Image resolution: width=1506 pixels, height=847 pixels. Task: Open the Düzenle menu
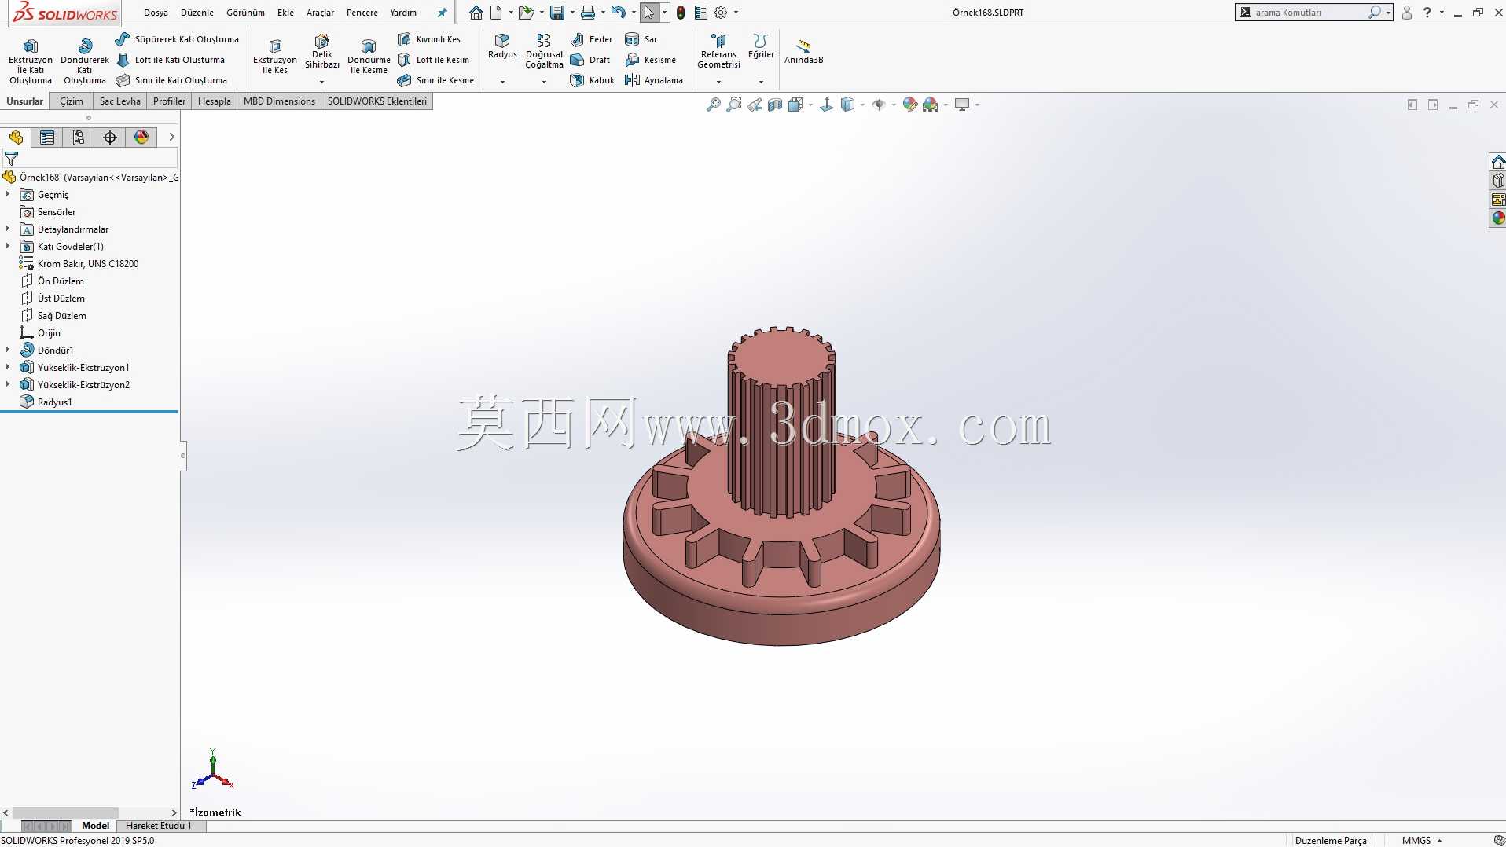coord(197,13)
